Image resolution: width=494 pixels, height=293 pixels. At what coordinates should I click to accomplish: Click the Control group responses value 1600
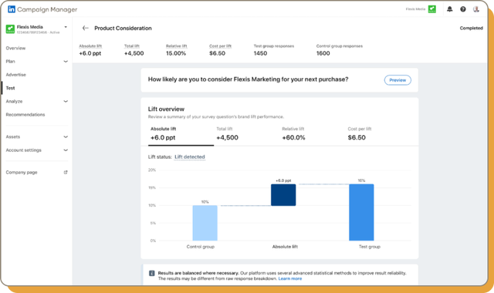point(323,53)
